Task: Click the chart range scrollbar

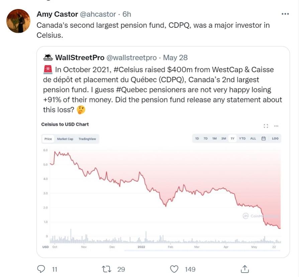Action: [x=201, y=250]
